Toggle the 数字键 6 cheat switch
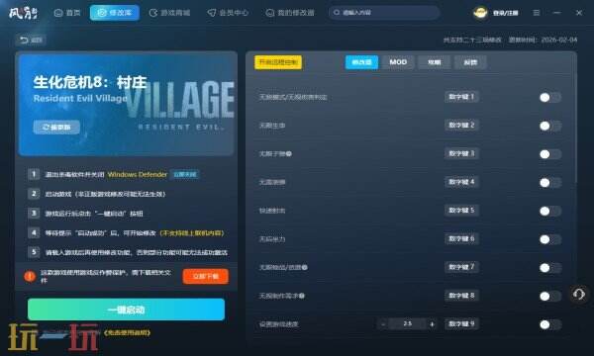This screenshot has width=594, height=356. 550,239
